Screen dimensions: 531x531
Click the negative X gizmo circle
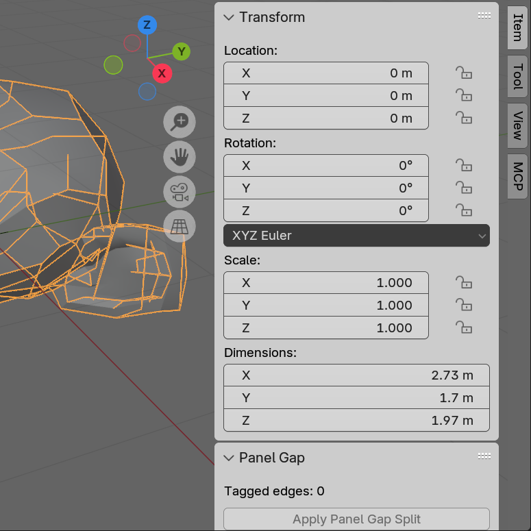(x=132, y=43)
